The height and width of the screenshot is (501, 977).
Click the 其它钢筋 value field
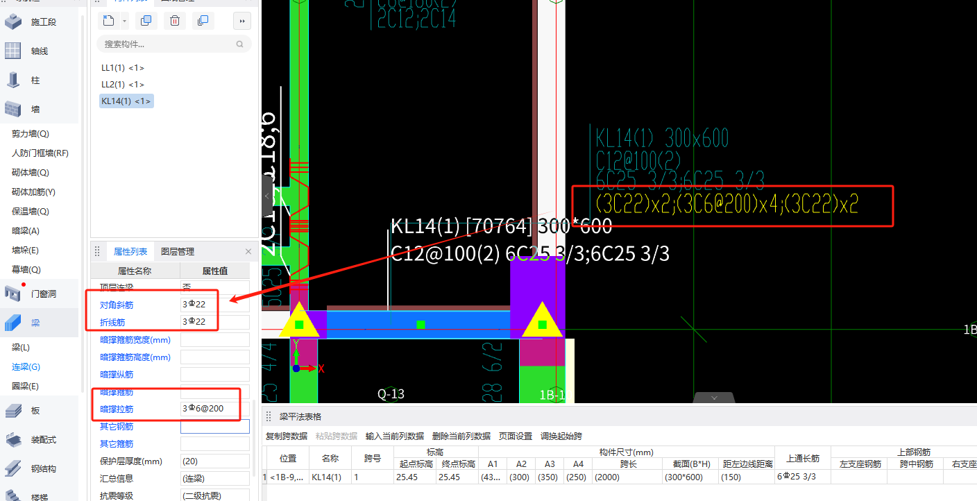tap(215, 426)
